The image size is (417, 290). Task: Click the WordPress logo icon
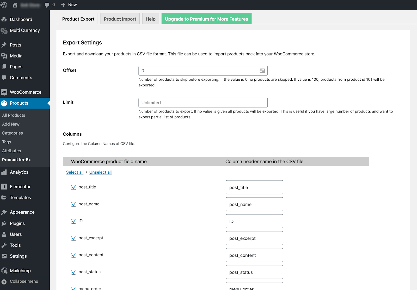(4, 5)
